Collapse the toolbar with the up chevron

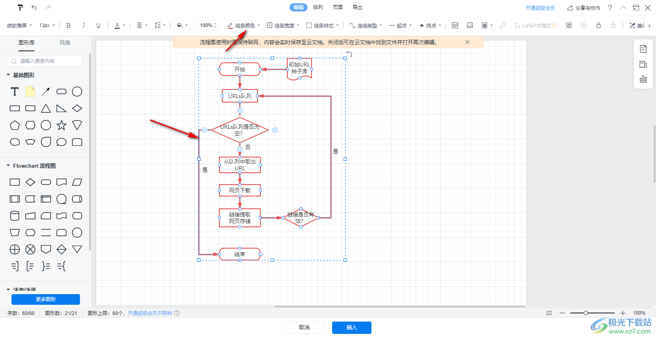623,8
